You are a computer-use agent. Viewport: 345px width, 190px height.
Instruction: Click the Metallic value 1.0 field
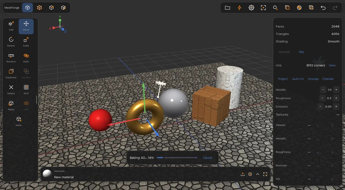[330, 90]
